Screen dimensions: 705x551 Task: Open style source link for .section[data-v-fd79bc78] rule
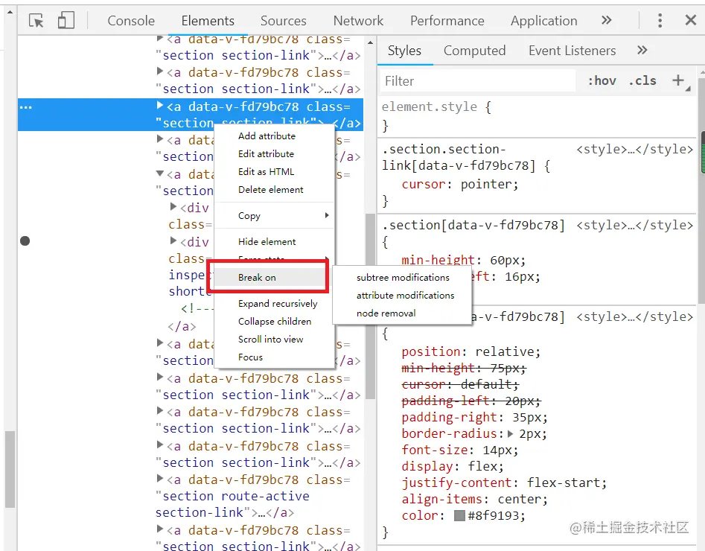click(x=634, y=226)
